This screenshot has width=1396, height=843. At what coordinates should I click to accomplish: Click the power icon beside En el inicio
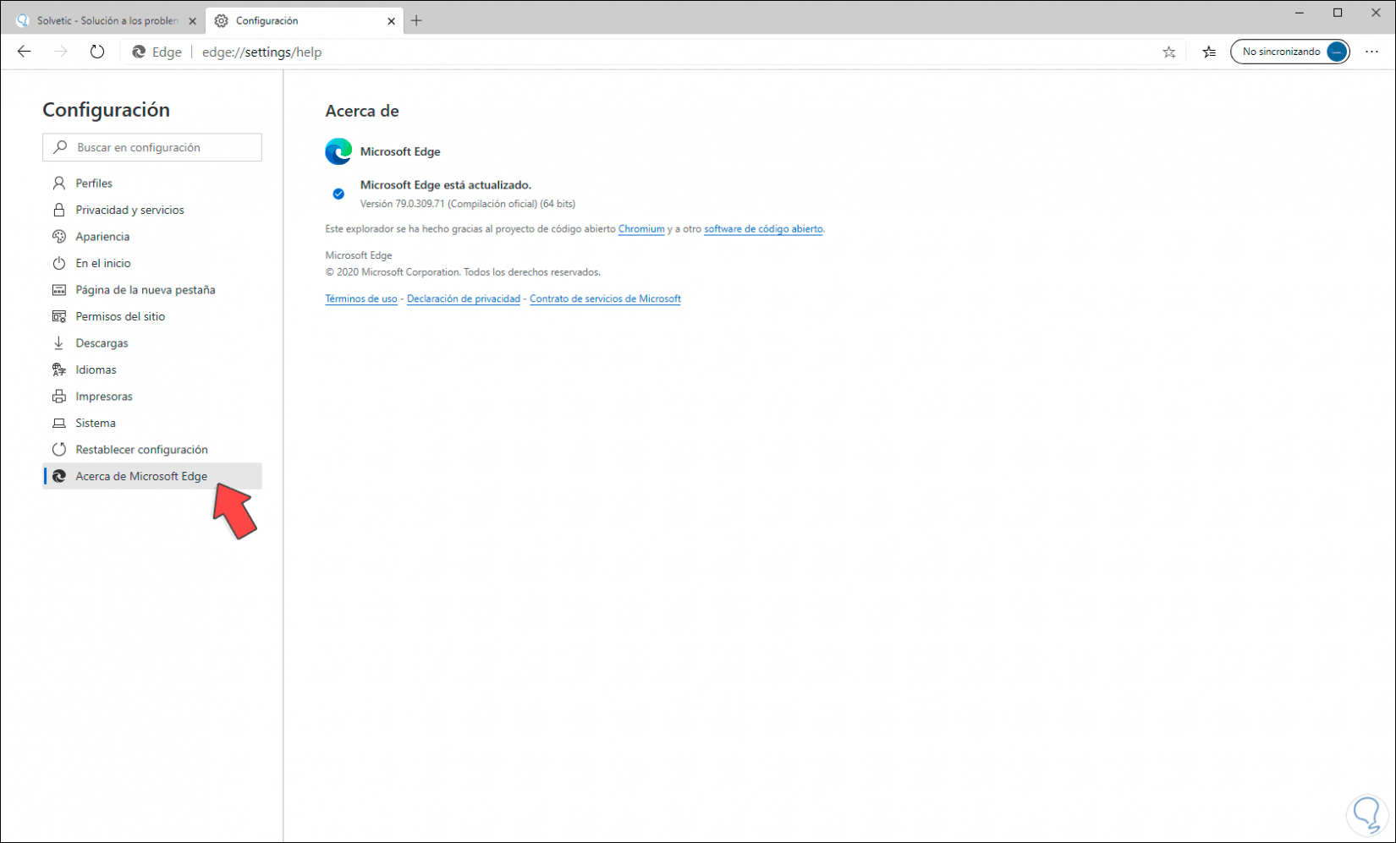(59, 263)
